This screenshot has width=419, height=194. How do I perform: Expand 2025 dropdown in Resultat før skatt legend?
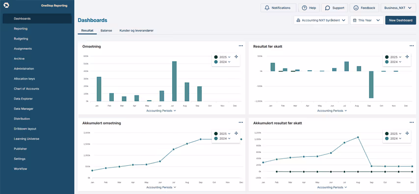tap(400, 57)
